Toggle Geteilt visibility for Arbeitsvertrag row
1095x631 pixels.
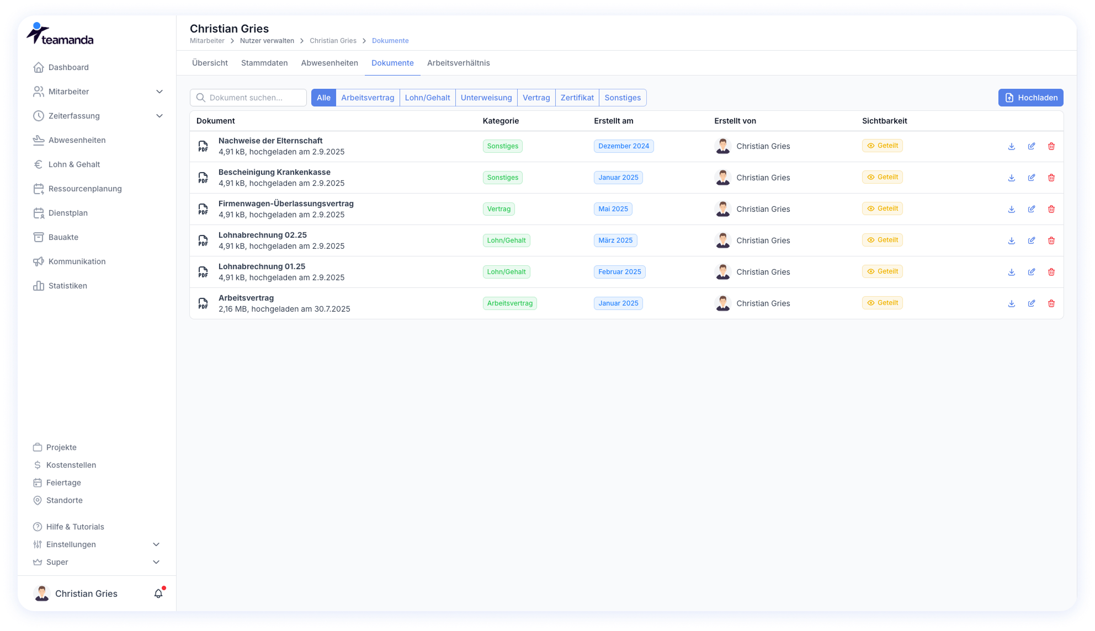tap(882, 303)
